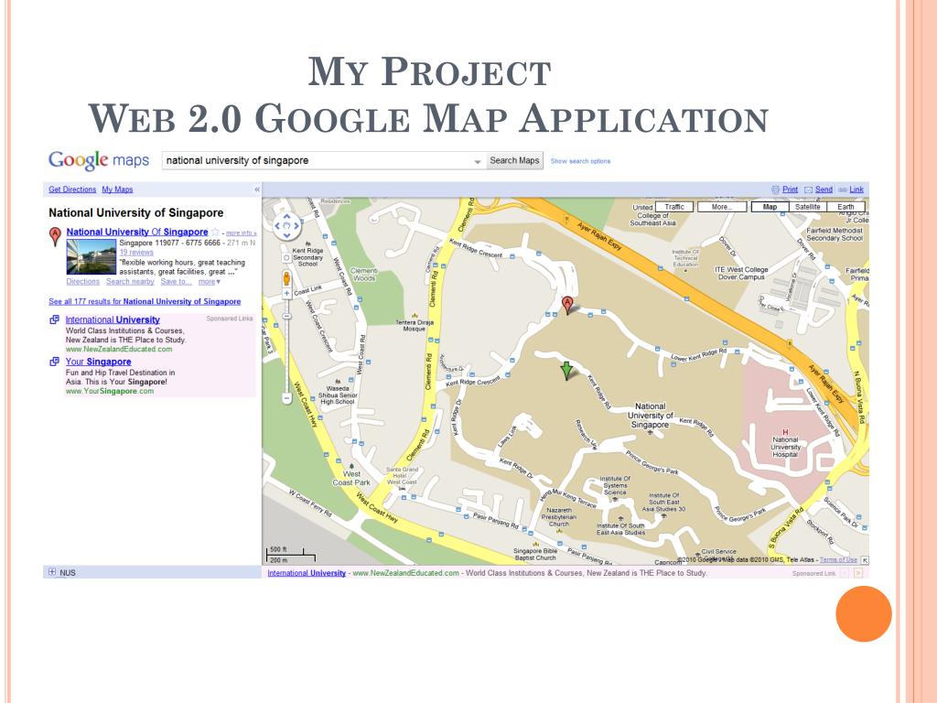Click Search nearby link

coord(130,282)
